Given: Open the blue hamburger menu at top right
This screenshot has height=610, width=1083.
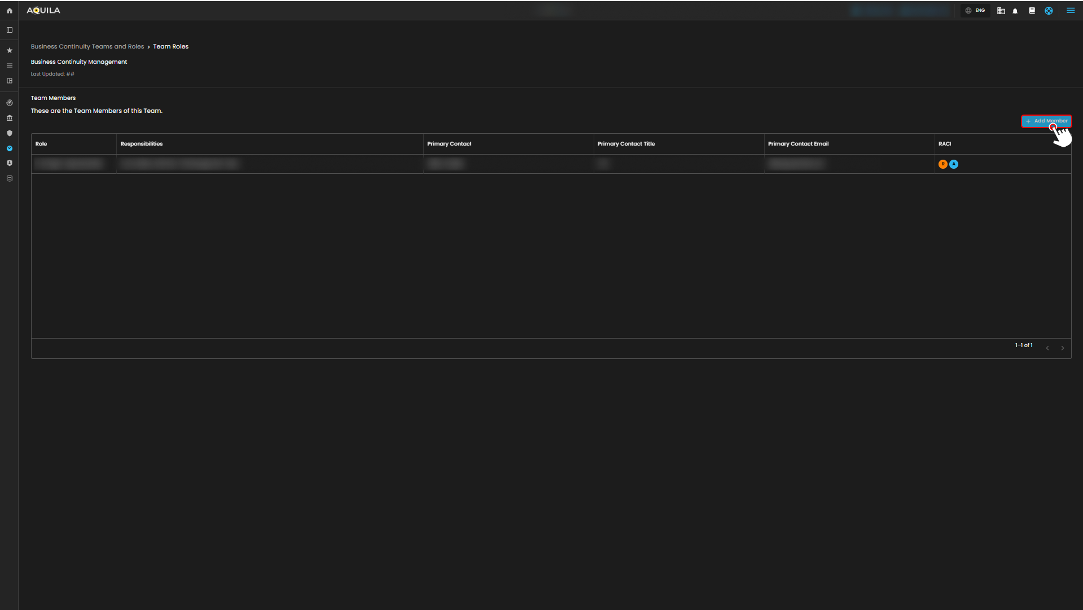Looking at the screenshot, I should coord(1070,11).
